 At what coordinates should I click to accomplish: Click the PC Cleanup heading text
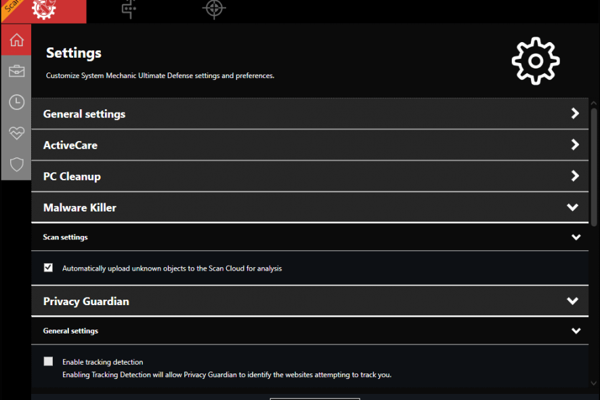pos(72,176)
